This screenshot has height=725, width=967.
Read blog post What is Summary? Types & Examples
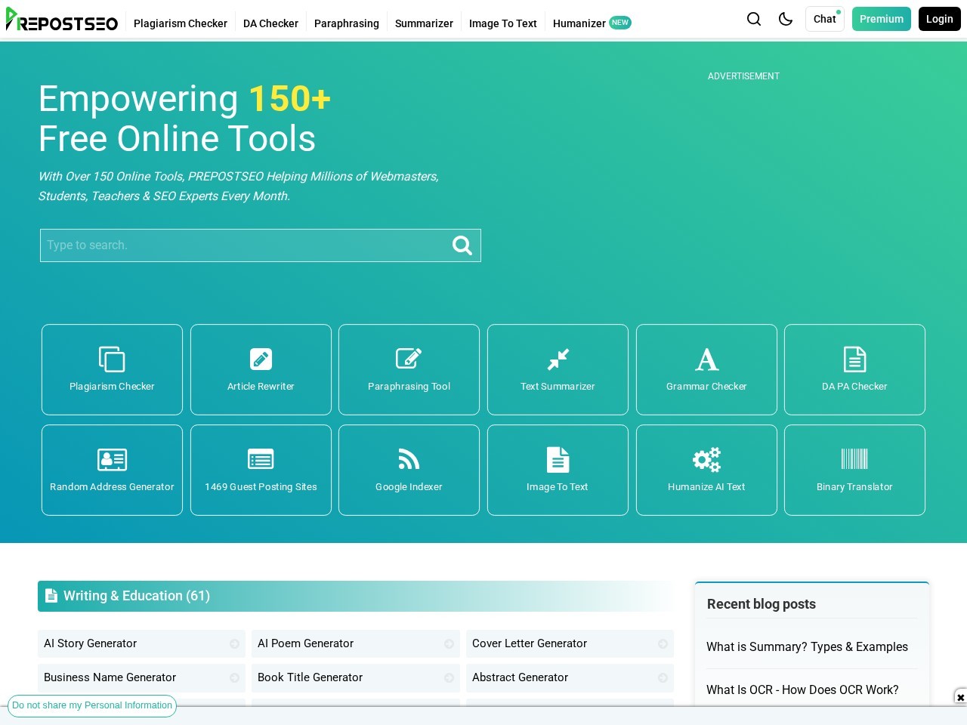coord(807,647)
